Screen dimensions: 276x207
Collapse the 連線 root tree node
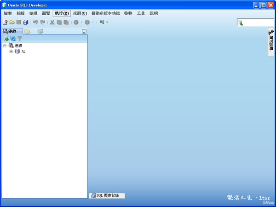click(x=5, y=46)
